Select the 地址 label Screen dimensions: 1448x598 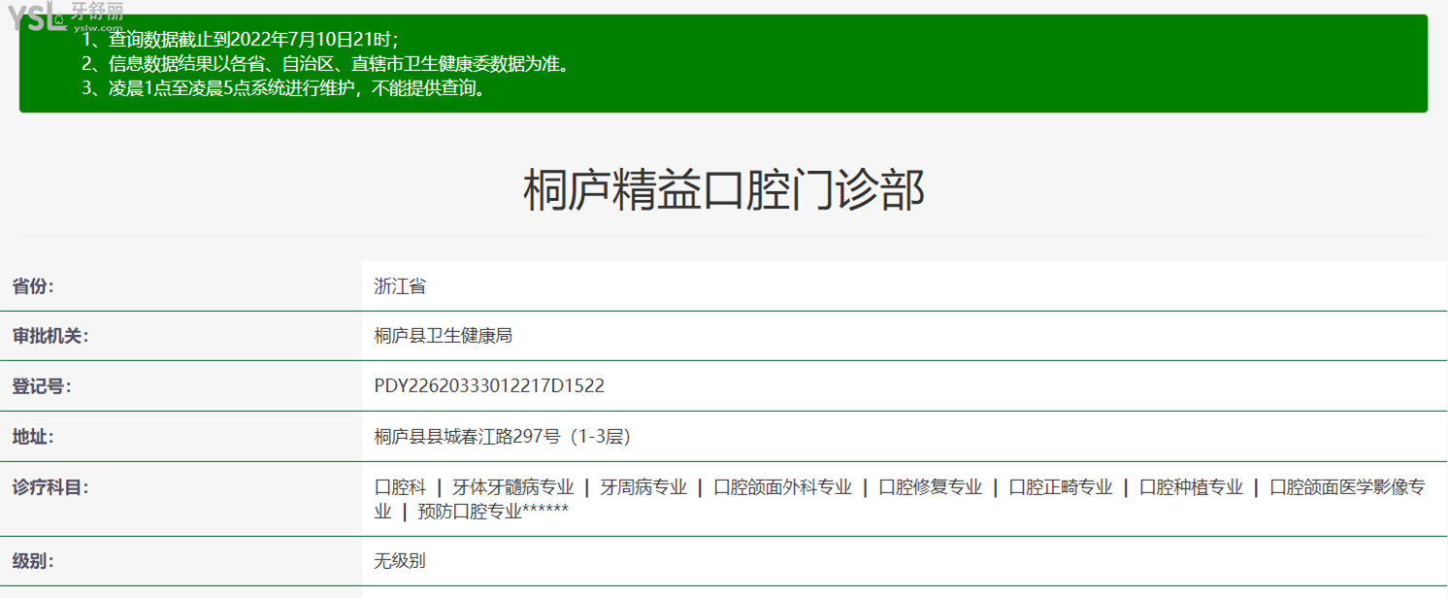(33, 437)
